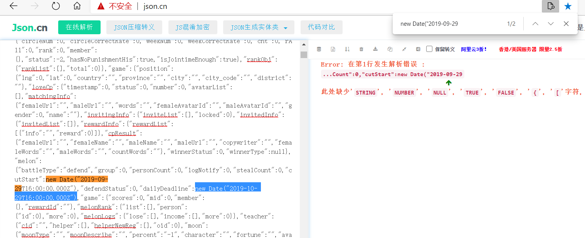Click the "invitingInfo" key in the editor

108,115
